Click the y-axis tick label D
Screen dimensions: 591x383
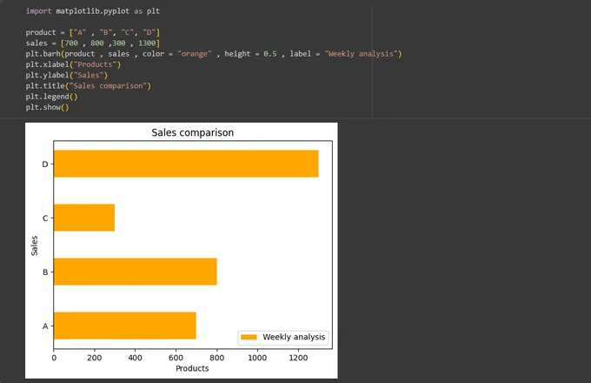point(45,165)
